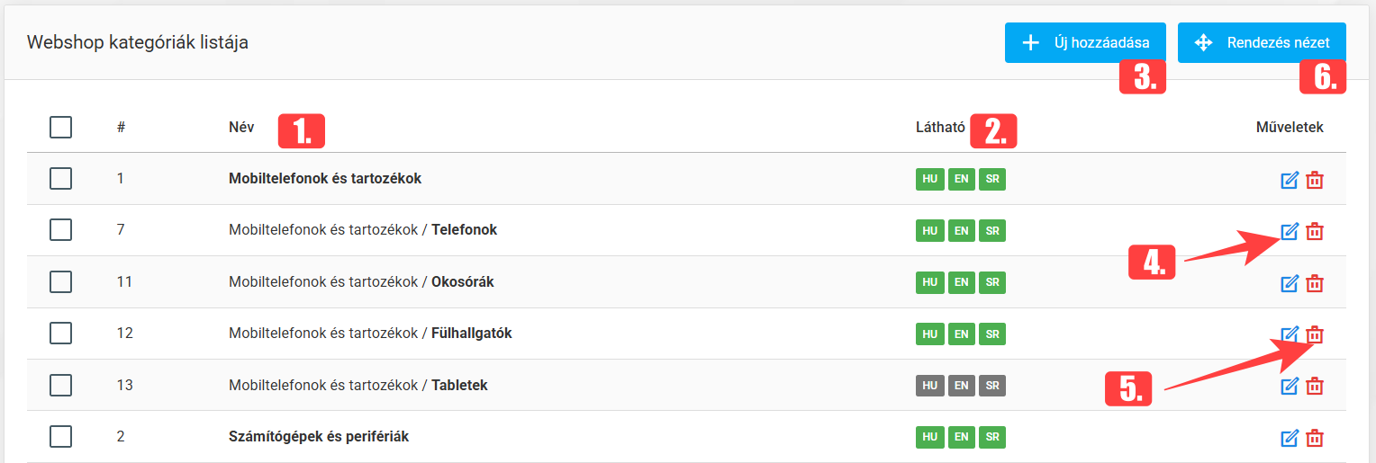Switch to Rendezés nézet view

(x=1262, y=42)
